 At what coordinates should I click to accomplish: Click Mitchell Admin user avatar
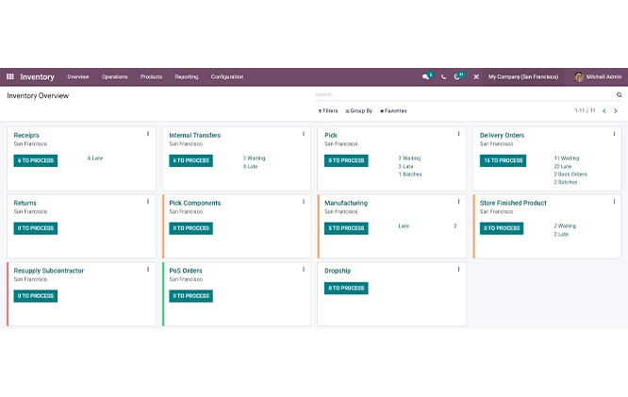pyautogui.click(x=579, y=77)
